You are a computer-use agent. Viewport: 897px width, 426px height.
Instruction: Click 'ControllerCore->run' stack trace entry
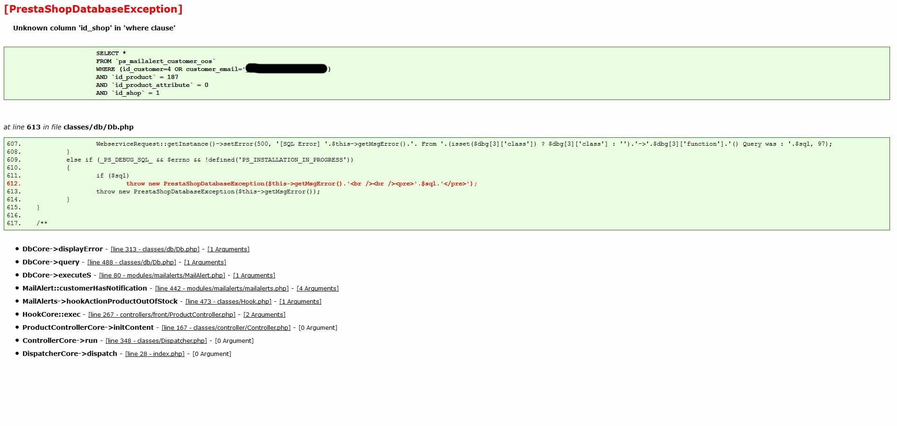pos(60,341)
